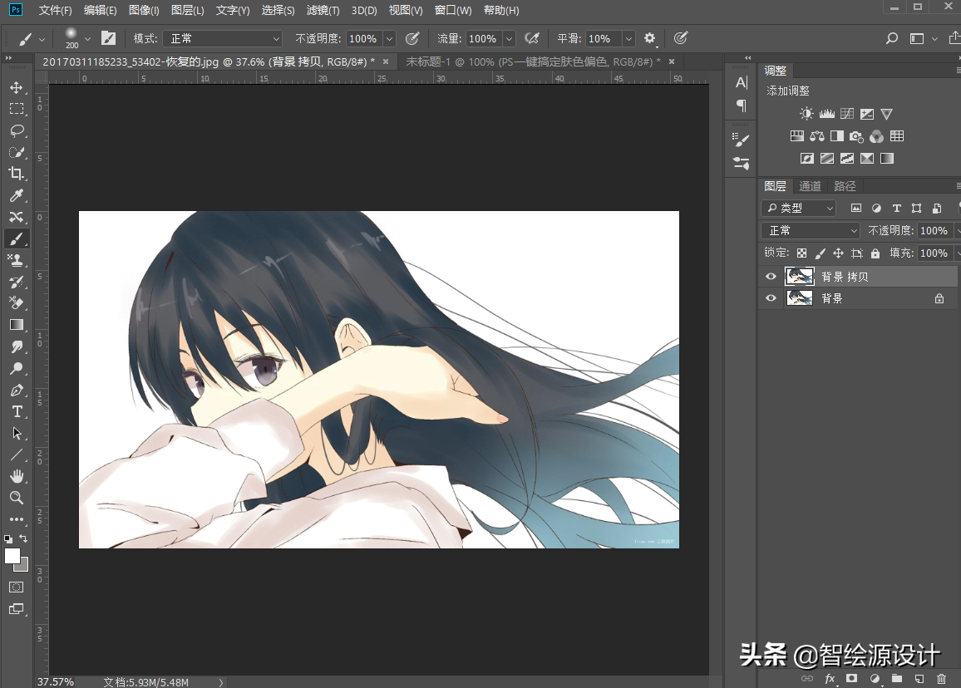Screen dimensions: 961x688
Task: Toggle pressure for opacity
Action: pyautogui.click(x=412, y=38)
